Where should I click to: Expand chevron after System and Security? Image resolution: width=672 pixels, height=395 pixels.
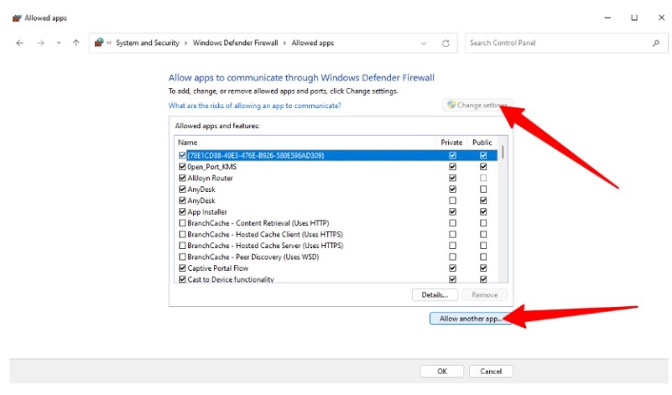pos(186,43)
